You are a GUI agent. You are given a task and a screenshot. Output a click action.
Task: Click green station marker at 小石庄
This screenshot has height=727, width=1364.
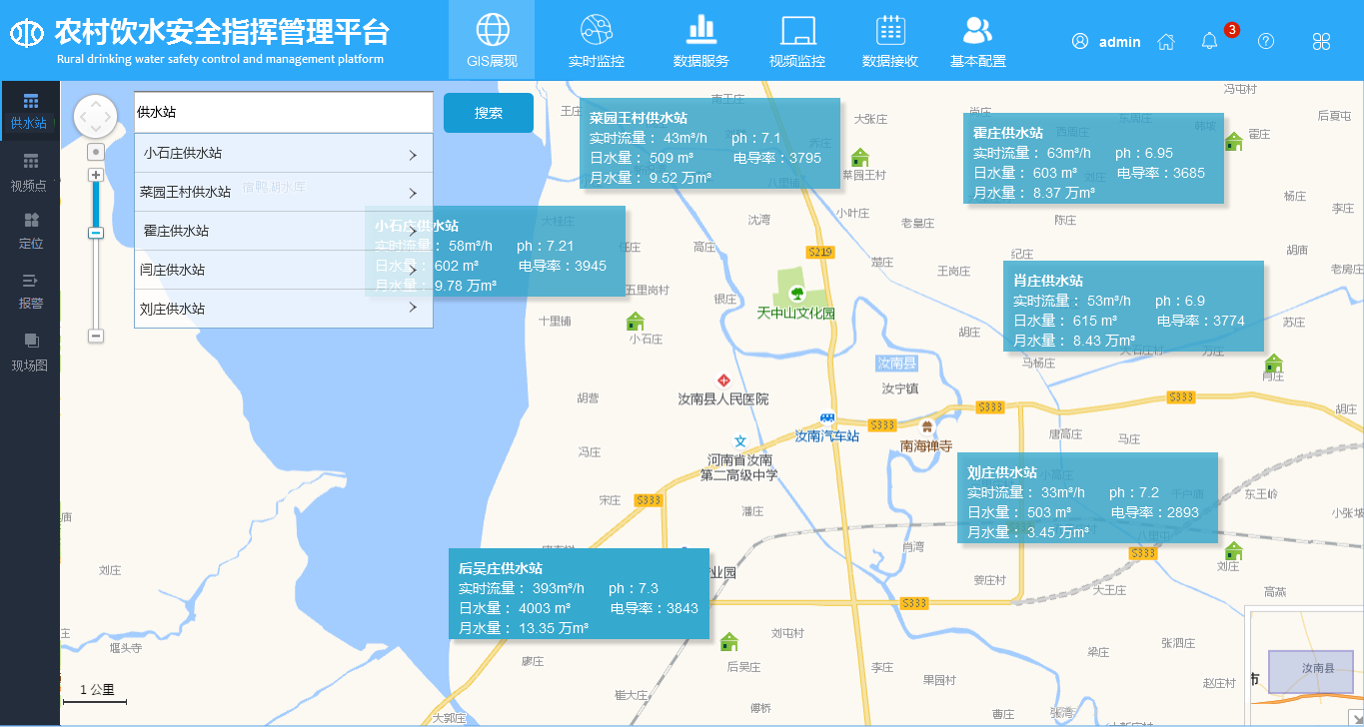(635, 322)
